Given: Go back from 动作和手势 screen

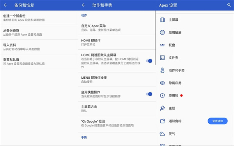Looking at the screenshot, I should 83,5.
